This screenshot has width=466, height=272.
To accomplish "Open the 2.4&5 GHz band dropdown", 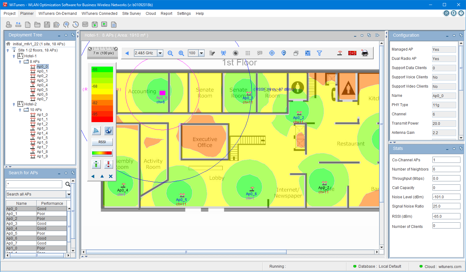I will pos(160,53).
